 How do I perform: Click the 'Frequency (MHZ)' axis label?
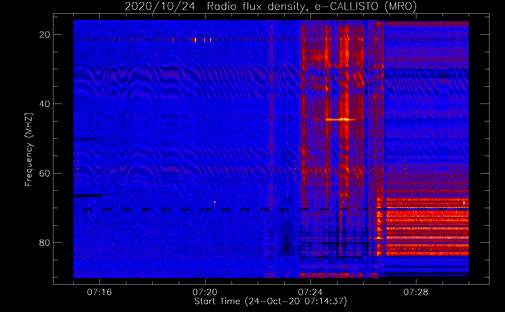[x=29, y=150]
